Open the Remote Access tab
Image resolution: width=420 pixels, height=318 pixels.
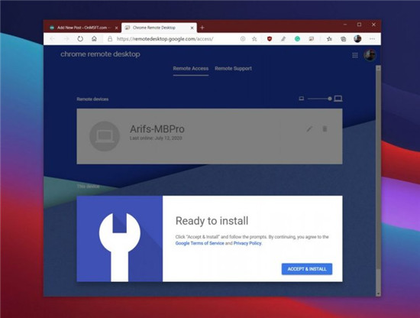pos(191,69)
